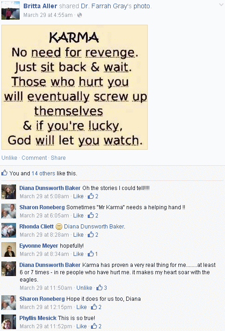Click thumbs-up icon on Eyvonne Meyer's comment

(91, 254)
